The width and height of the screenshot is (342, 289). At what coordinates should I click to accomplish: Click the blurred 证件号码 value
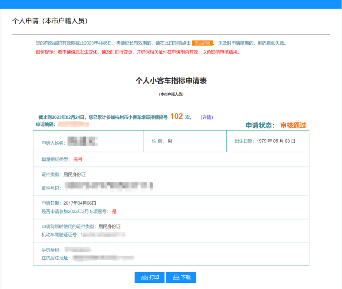109,187
